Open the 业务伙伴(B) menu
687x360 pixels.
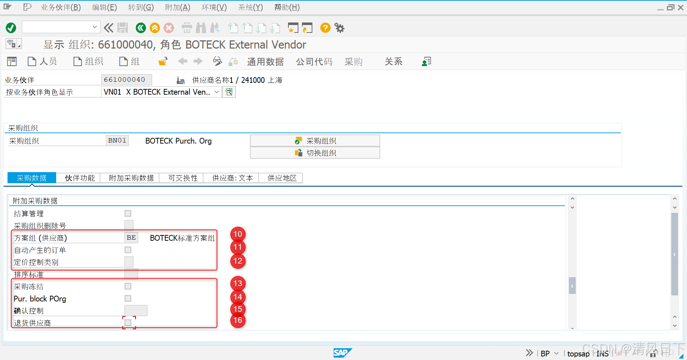61,7
